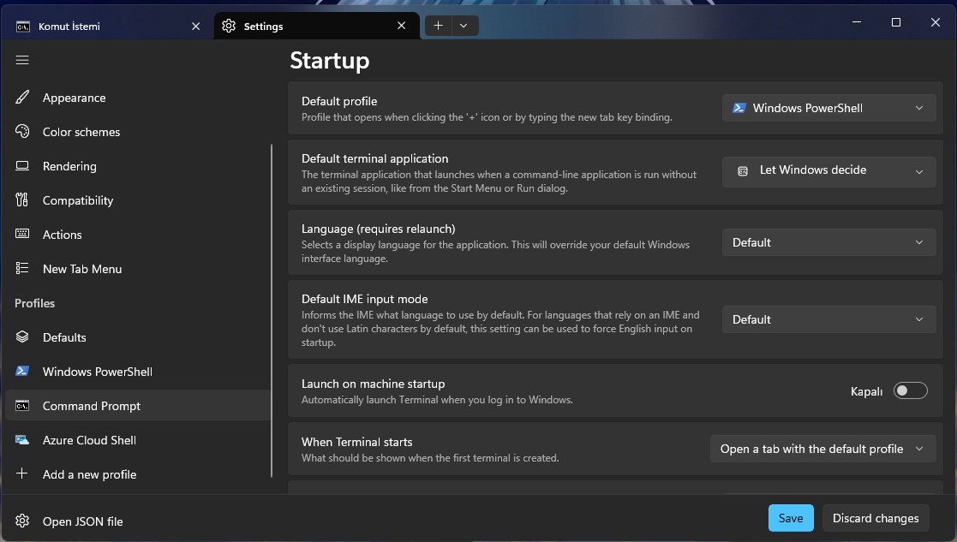Click the Compatibility tools icon

pos(22,200)
